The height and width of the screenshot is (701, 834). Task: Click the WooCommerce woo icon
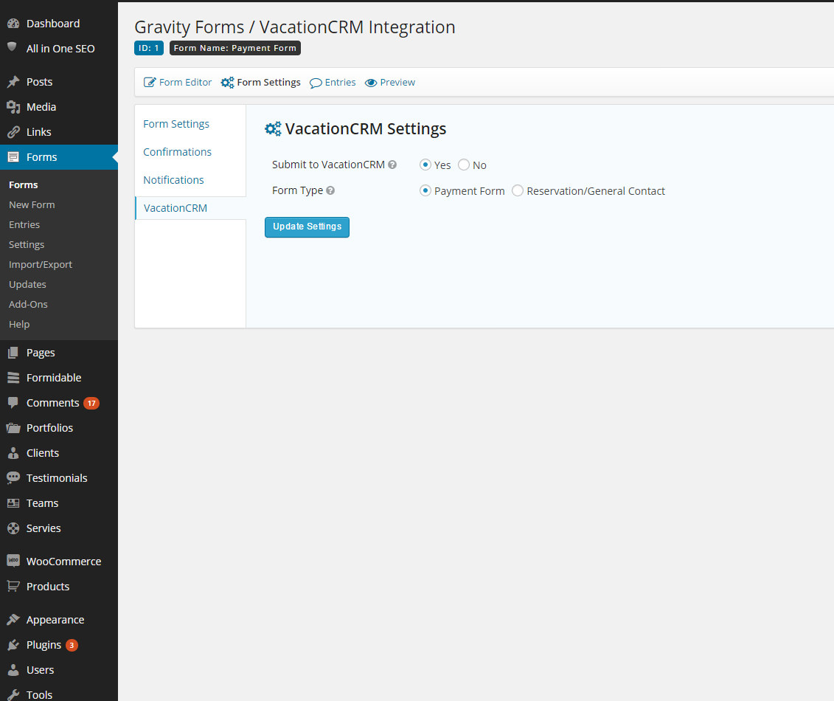pyautogui.click(x=13, y=561)
